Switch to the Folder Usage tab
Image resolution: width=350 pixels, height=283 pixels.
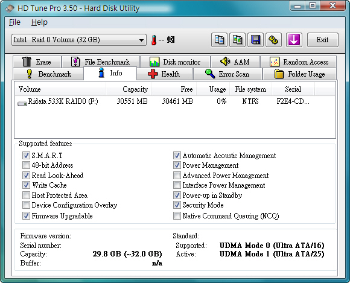[x=299, y=74]
